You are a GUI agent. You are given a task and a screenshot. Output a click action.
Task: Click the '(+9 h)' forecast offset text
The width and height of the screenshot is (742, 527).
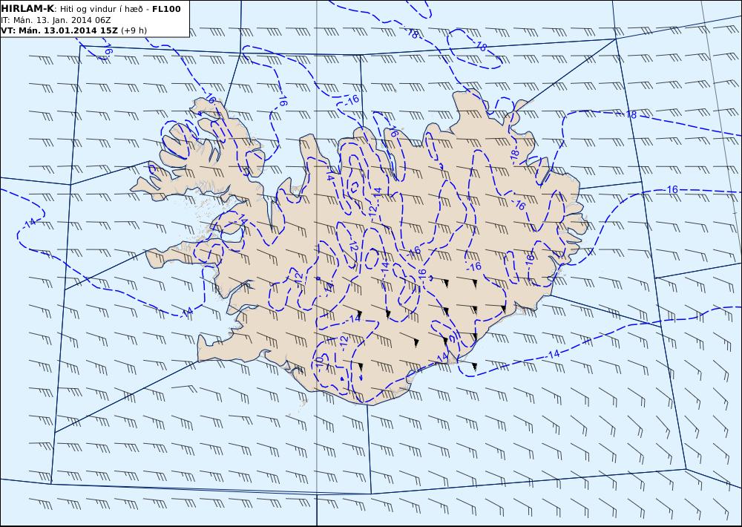(134, 30)
